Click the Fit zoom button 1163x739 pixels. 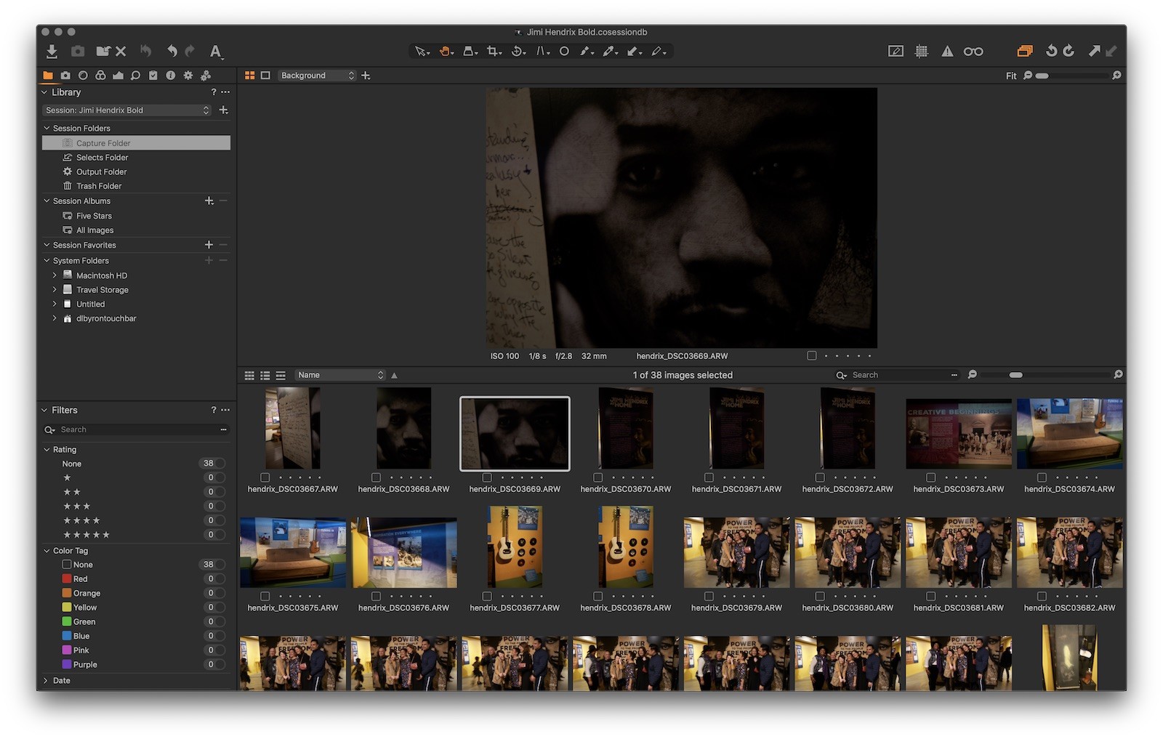pos(1010,75)
